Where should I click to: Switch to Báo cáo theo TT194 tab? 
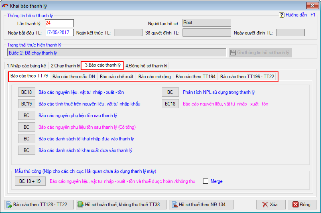click(195, 77)
